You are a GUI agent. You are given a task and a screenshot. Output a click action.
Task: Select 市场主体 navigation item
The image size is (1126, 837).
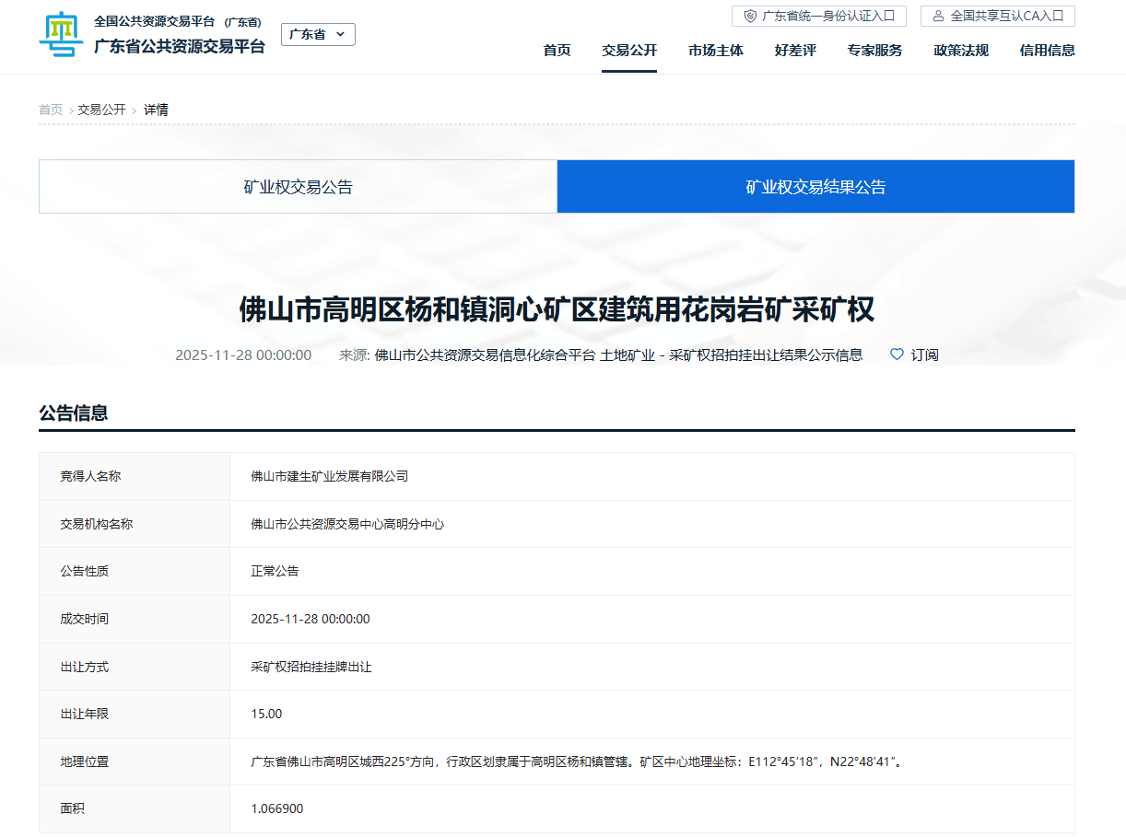[716, 51]
